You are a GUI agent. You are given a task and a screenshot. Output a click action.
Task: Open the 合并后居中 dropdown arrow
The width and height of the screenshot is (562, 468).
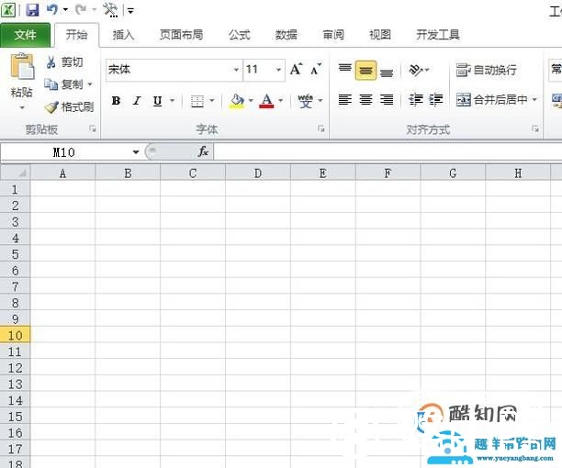[534, 99]
